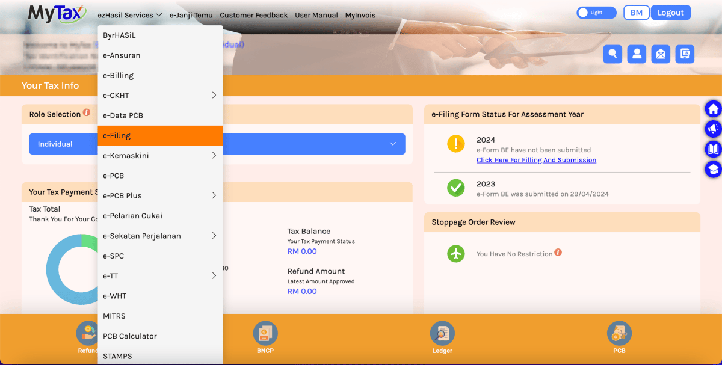Click the Logout button
722x365 pixels.
coord(670,13)
